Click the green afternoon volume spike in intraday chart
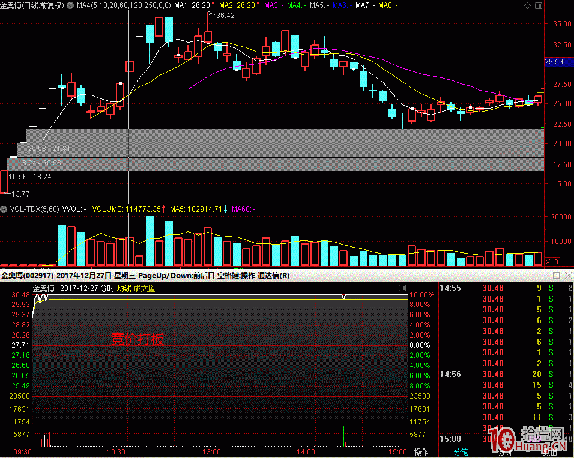Viewport: 574px width, 458px height. click(x=344, y=436)
